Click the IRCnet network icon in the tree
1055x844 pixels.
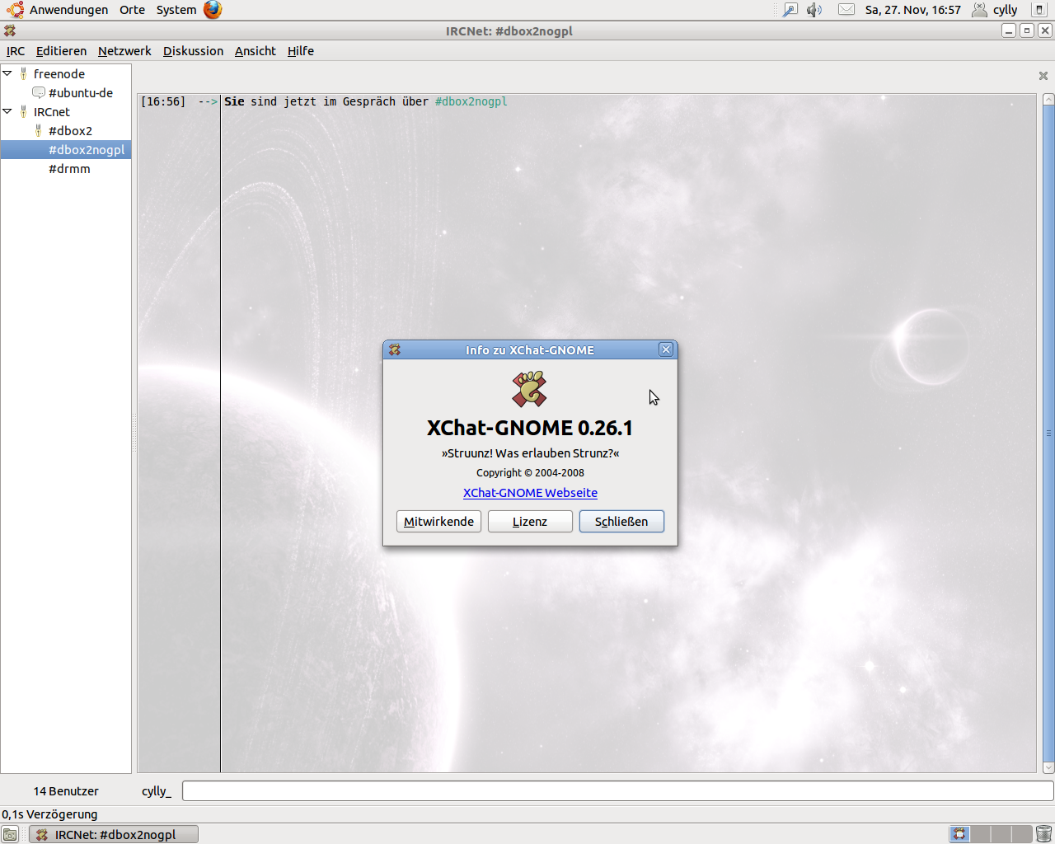point(23,111)
